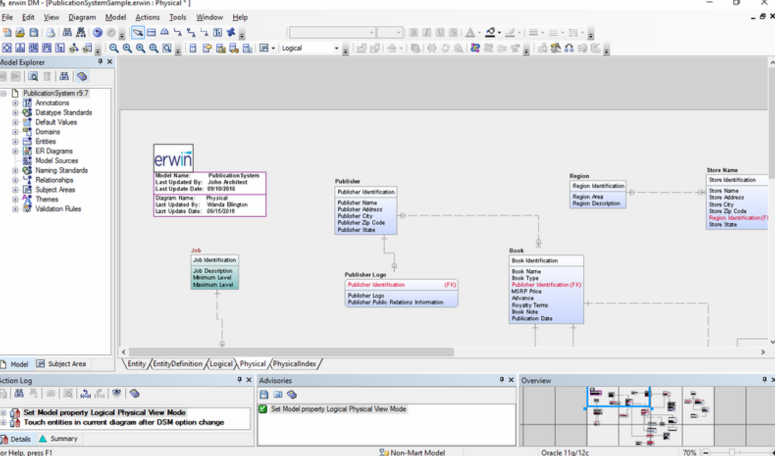Click the Save model disk icon
This screenshot has height=456, width=775.
[33, 32]
